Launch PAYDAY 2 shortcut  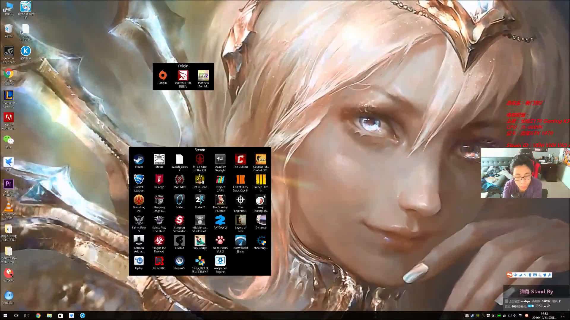[220, 222]
